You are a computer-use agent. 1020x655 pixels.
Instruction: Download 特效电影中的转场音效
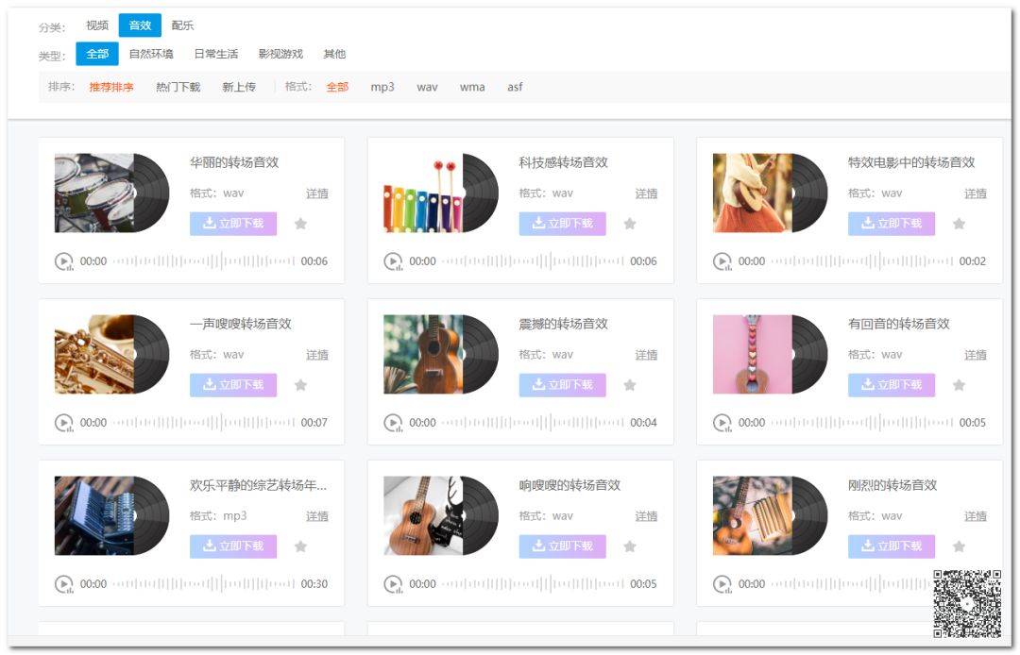coord(892,224)
